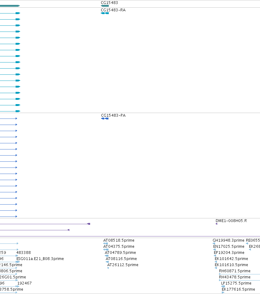The height and width of the screenshot is (294, 260).
Task: Click the small arrowhead under AT26112.5prime
Action: tap(108, 268)
